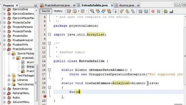Expand the Test Libraries node
The height and width of the screenshot is (105, 186).
tap(9, 84)
